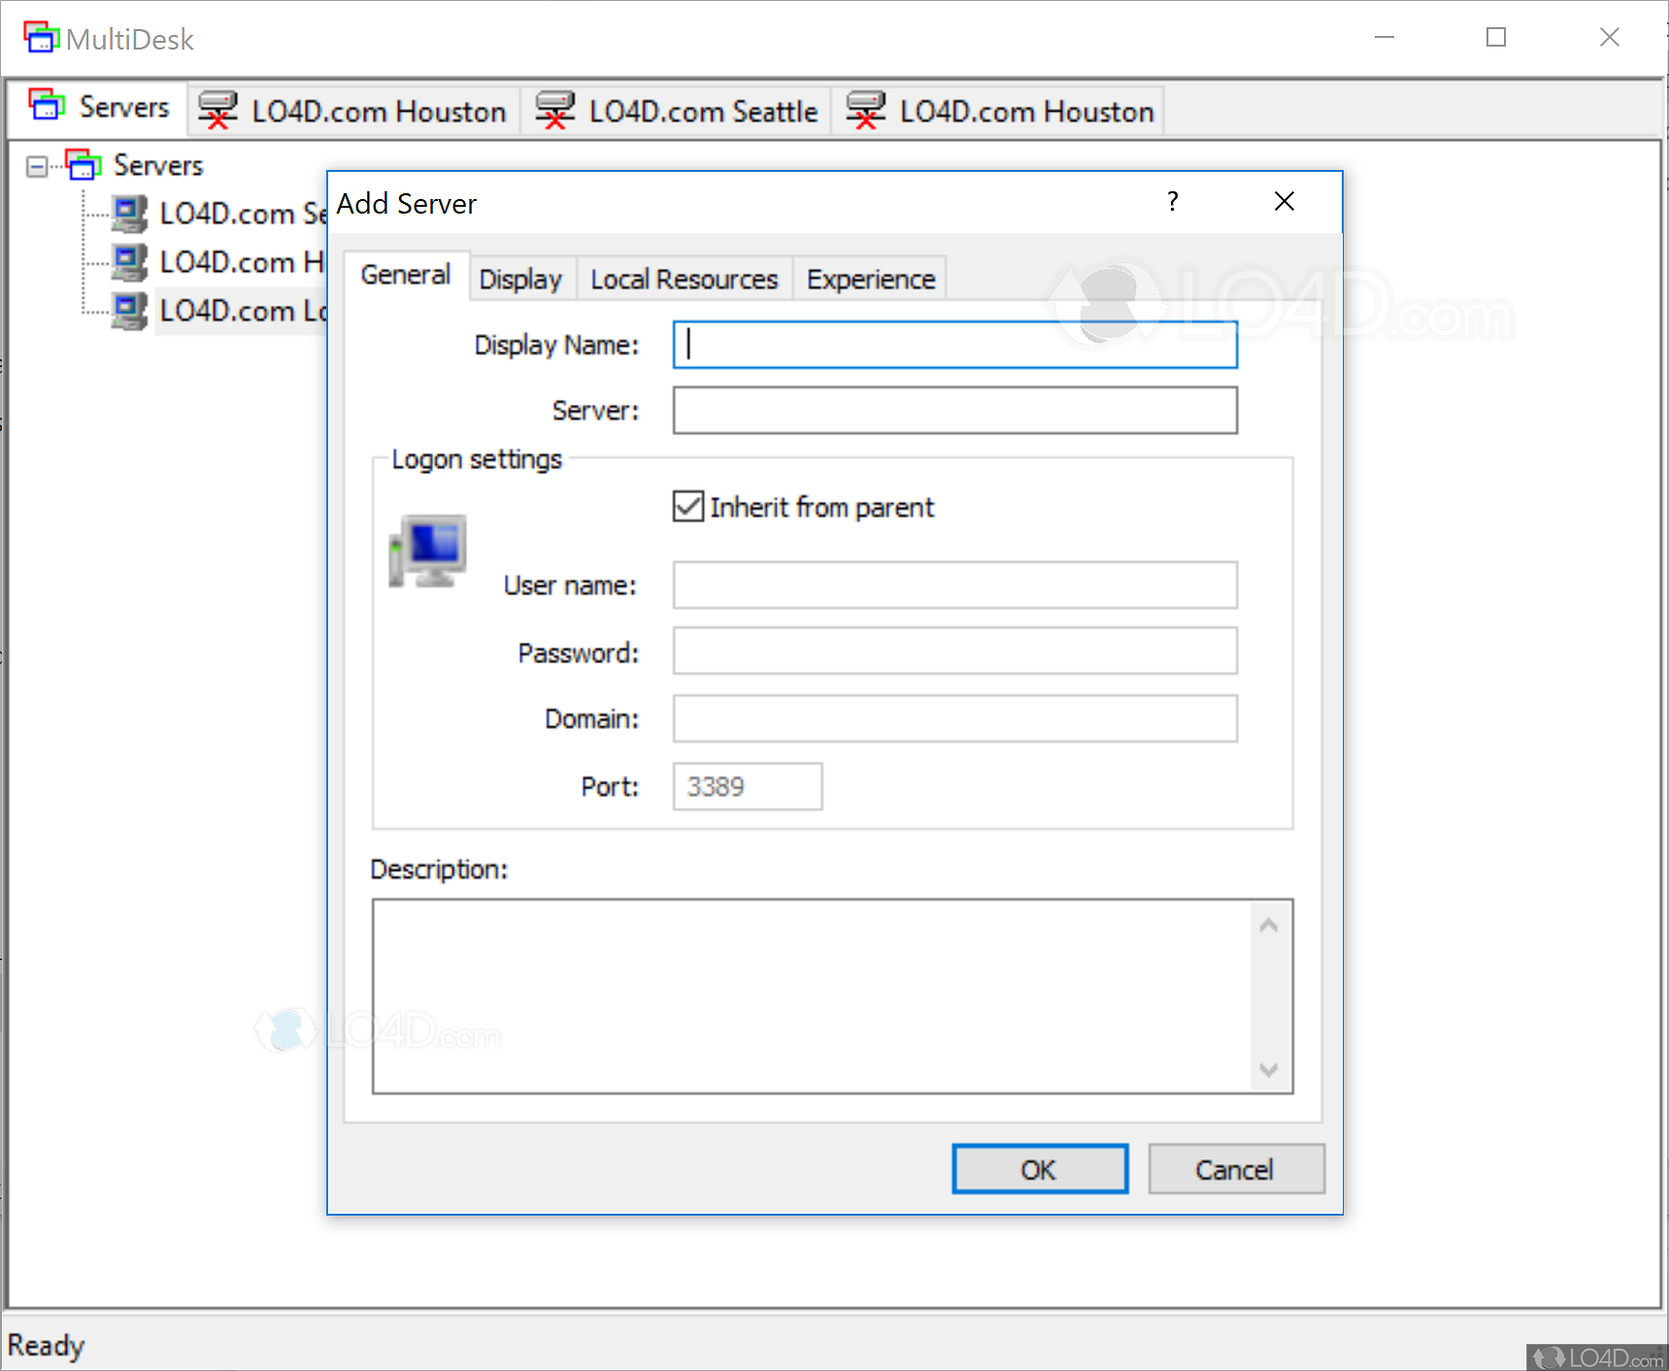Screen dimensions: 1669x1371
Task: Click the MultiDesk icon in the title bar
Action: coord(41,37)
